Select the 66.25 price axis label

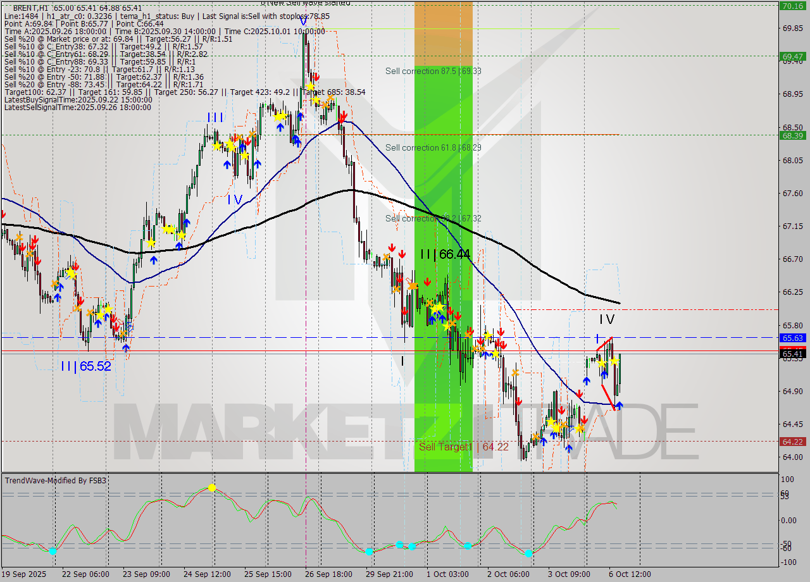pyautogui.click(x=793, y=292)
